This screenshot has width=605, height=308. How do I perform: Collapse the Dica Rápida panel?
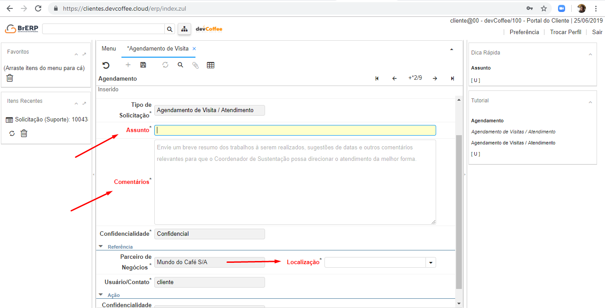590,54
